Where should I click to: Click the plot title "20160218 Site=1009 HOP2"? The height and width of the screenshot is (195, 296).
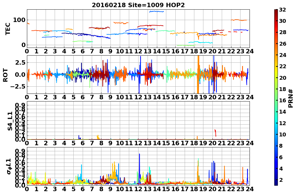coord(138,5)
